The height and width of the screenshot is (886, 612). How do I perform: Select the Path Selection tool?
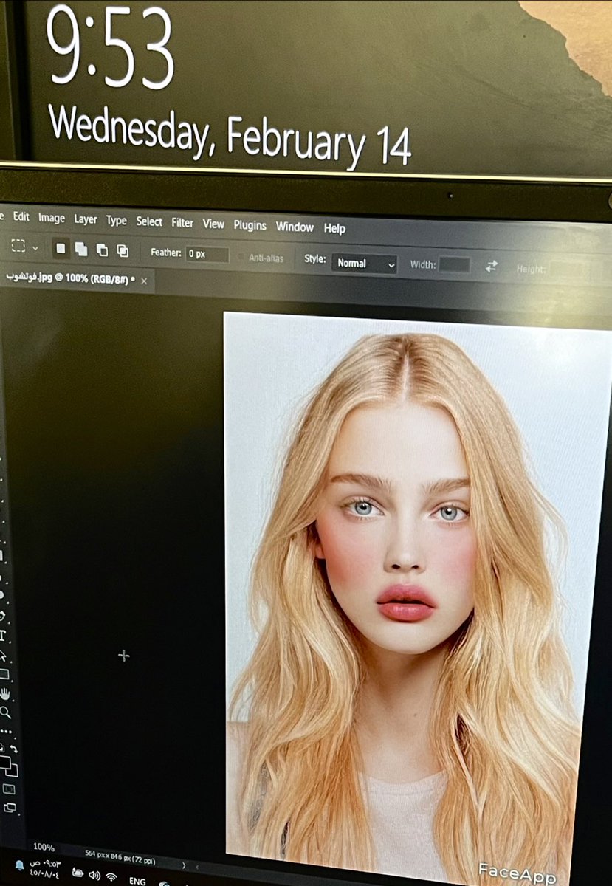(3, 654)
